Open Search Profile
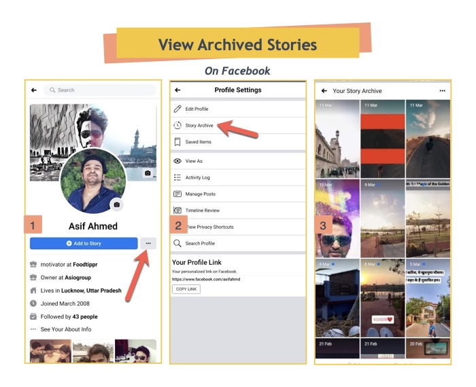 point(238,243)
